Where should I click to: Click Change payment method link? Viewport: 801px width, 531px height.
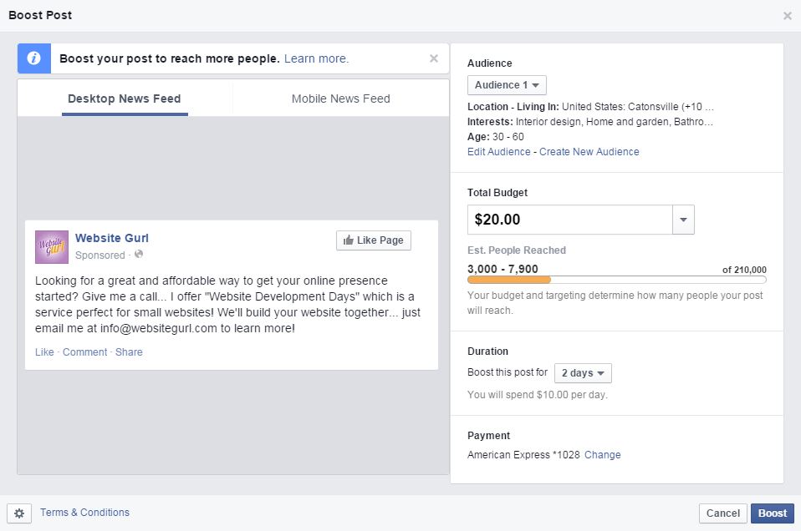pyautogui.click(x=602, y=455)
